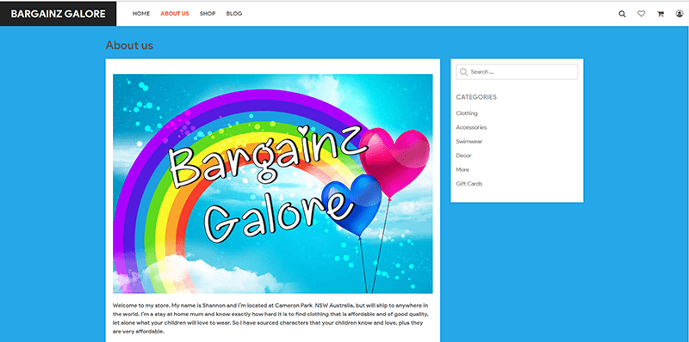Open the Shop menu item
689x342 pixels.
tap(208, 14)
